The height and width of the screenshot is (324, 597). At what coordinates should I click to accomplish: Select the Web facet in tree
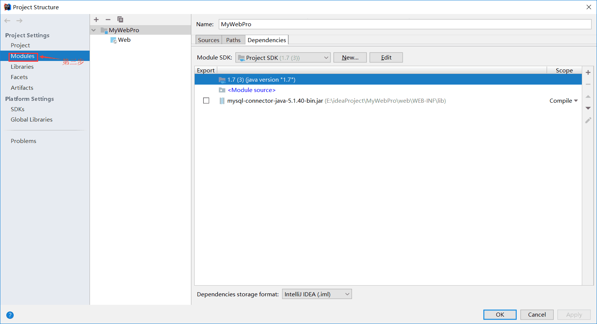point(141,40)
